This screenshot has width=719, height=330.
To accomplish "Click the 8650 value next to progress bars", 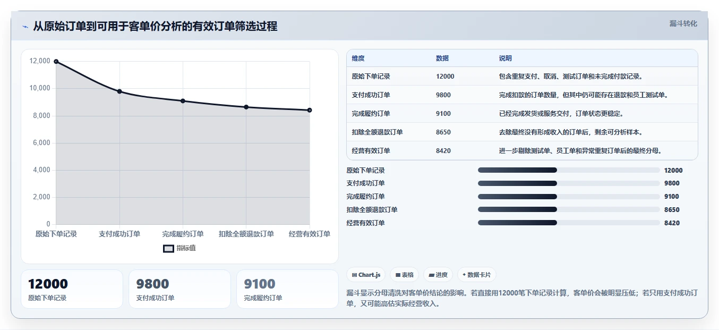I will [672, 210].
